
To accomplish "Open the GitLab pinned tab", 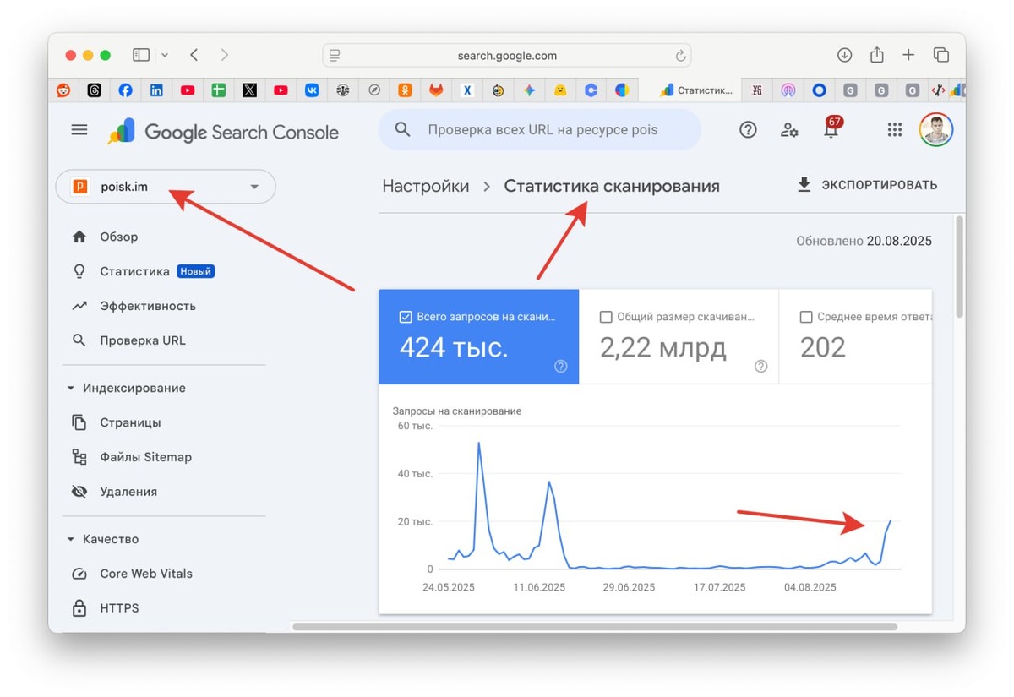I will (436, 90).
